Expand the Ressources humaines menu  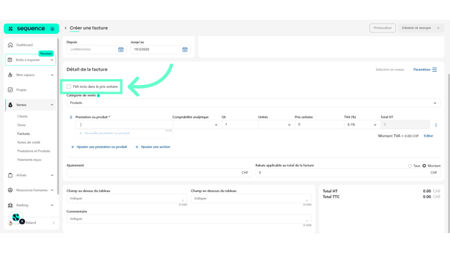tap(52, 190)
